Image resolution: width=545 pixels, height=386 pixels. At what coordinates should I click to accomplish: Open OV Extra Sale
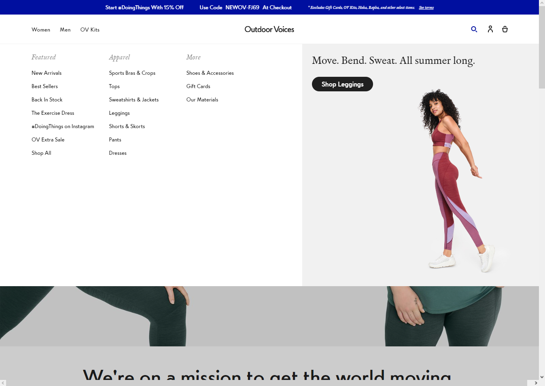pos(48,140)
